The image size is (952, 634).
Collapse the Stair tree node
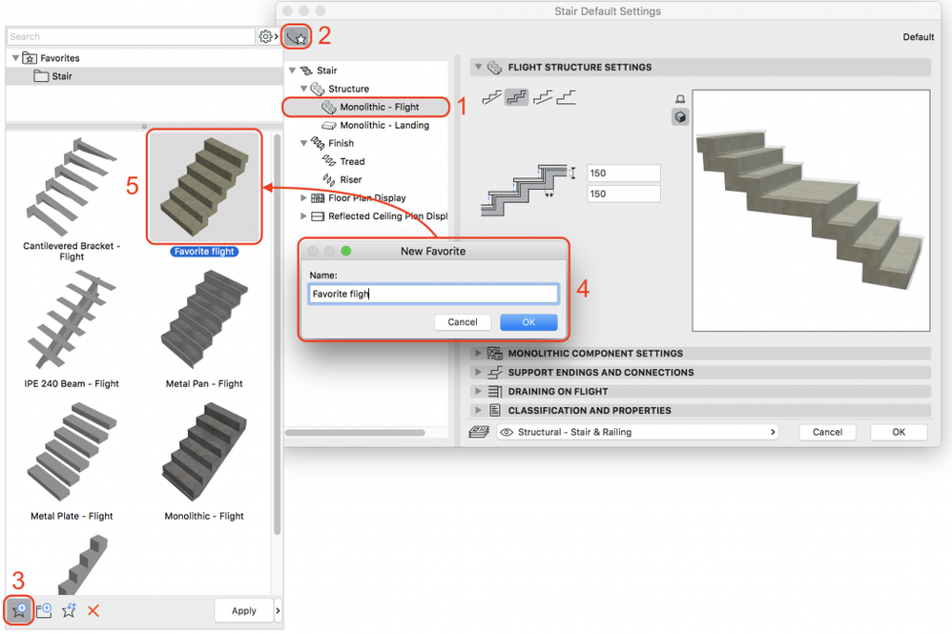[292, 71]
